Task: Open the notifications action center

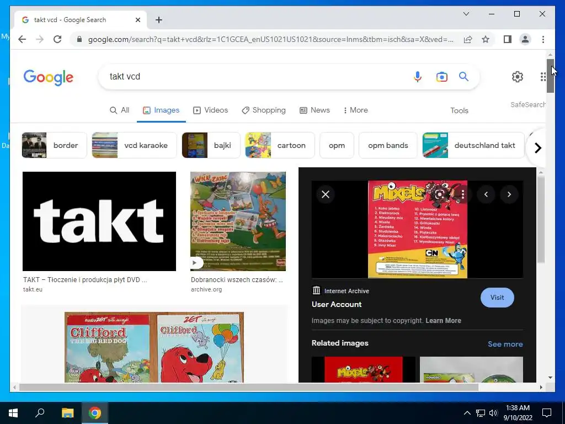Action: coord(547,413)
